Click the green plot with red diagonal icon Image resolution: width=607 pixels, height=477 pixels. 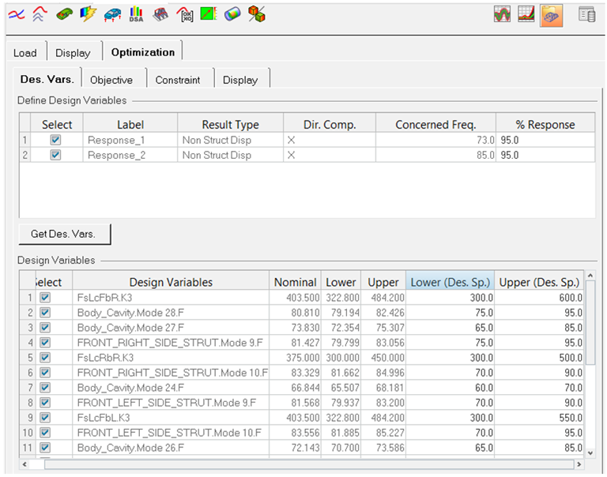[208, 13]
